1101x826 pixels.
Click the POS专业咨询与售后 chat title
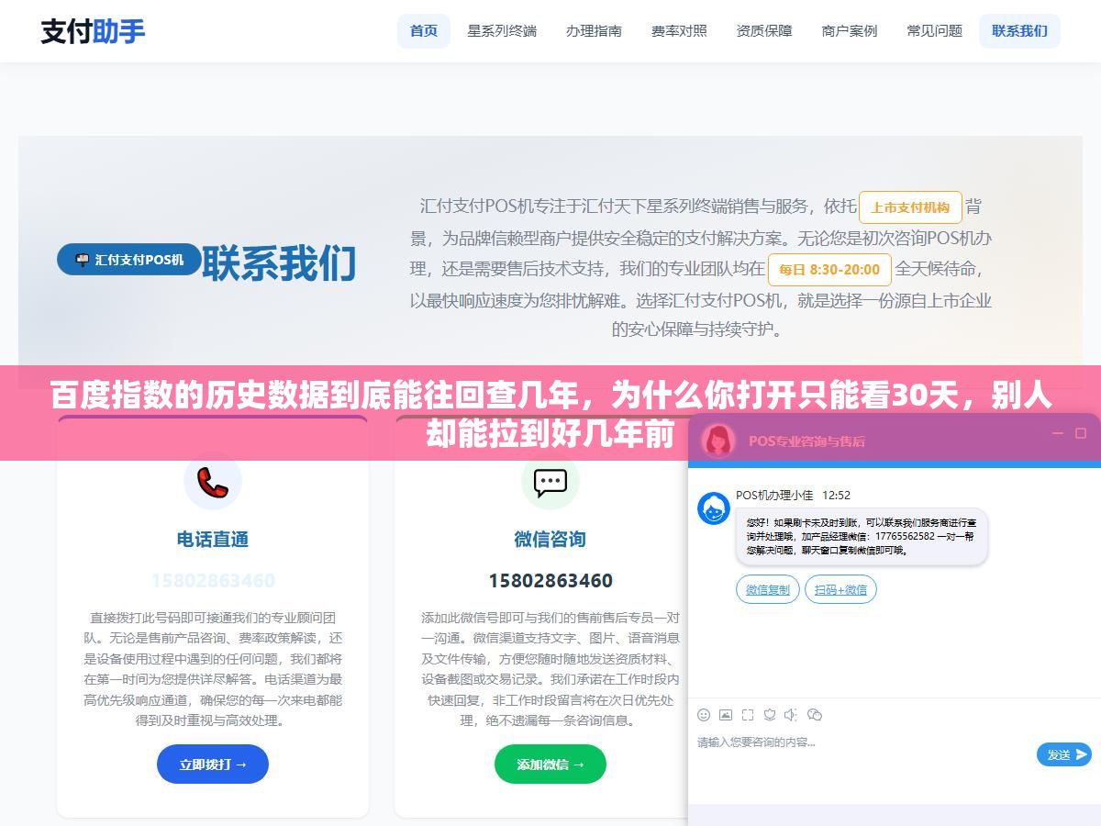(x=806, y=441)
